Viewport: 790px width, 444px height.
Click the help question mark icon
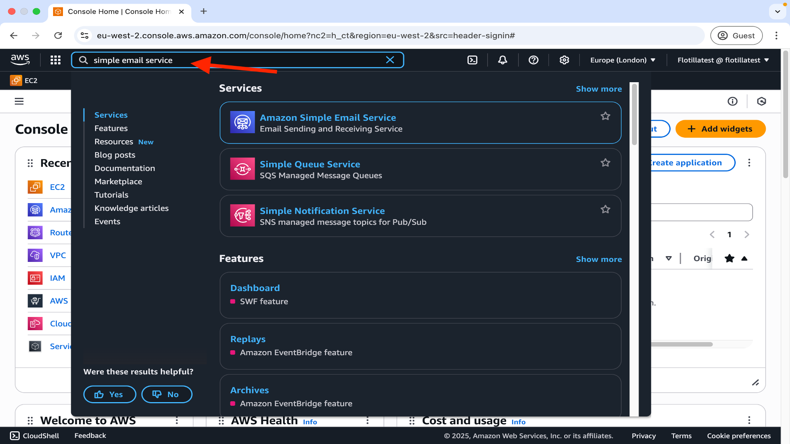click(533, 60)
